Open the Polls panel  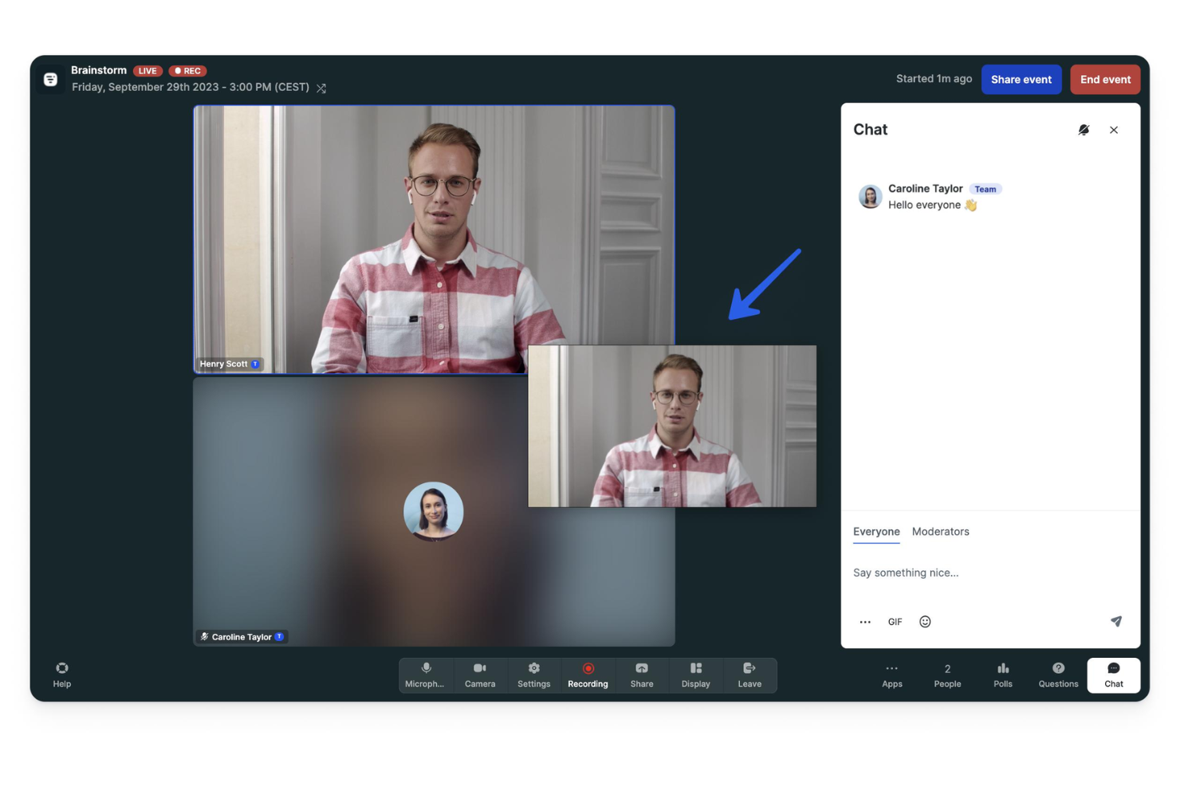click(1002, 675)
